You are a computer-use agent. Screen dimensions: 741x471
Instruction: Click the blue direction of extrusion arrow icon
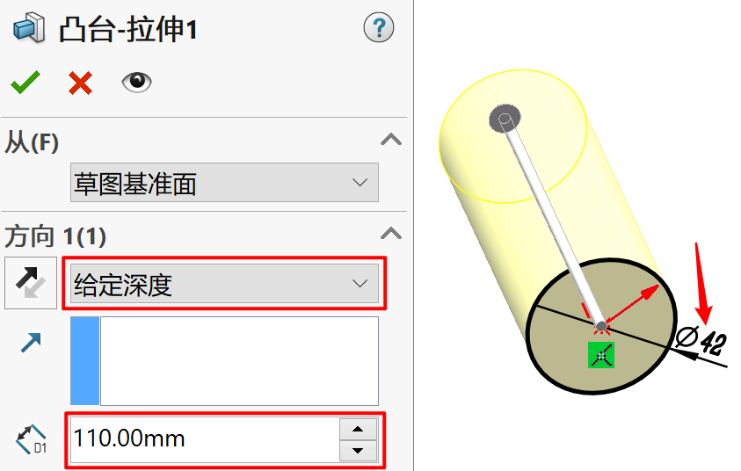click(31, 343)
